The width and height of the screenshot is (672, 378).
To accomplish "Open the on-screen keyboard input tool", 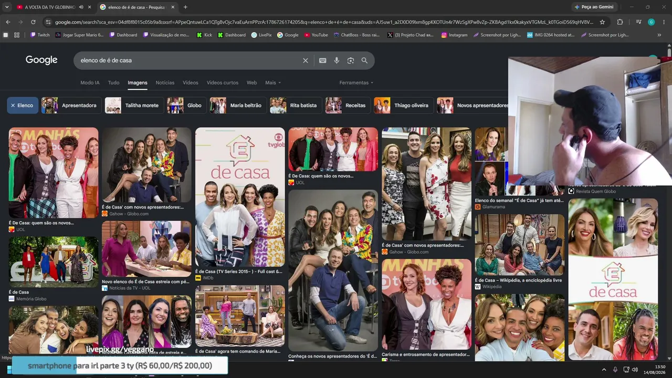I will click(x=323, y=60).
